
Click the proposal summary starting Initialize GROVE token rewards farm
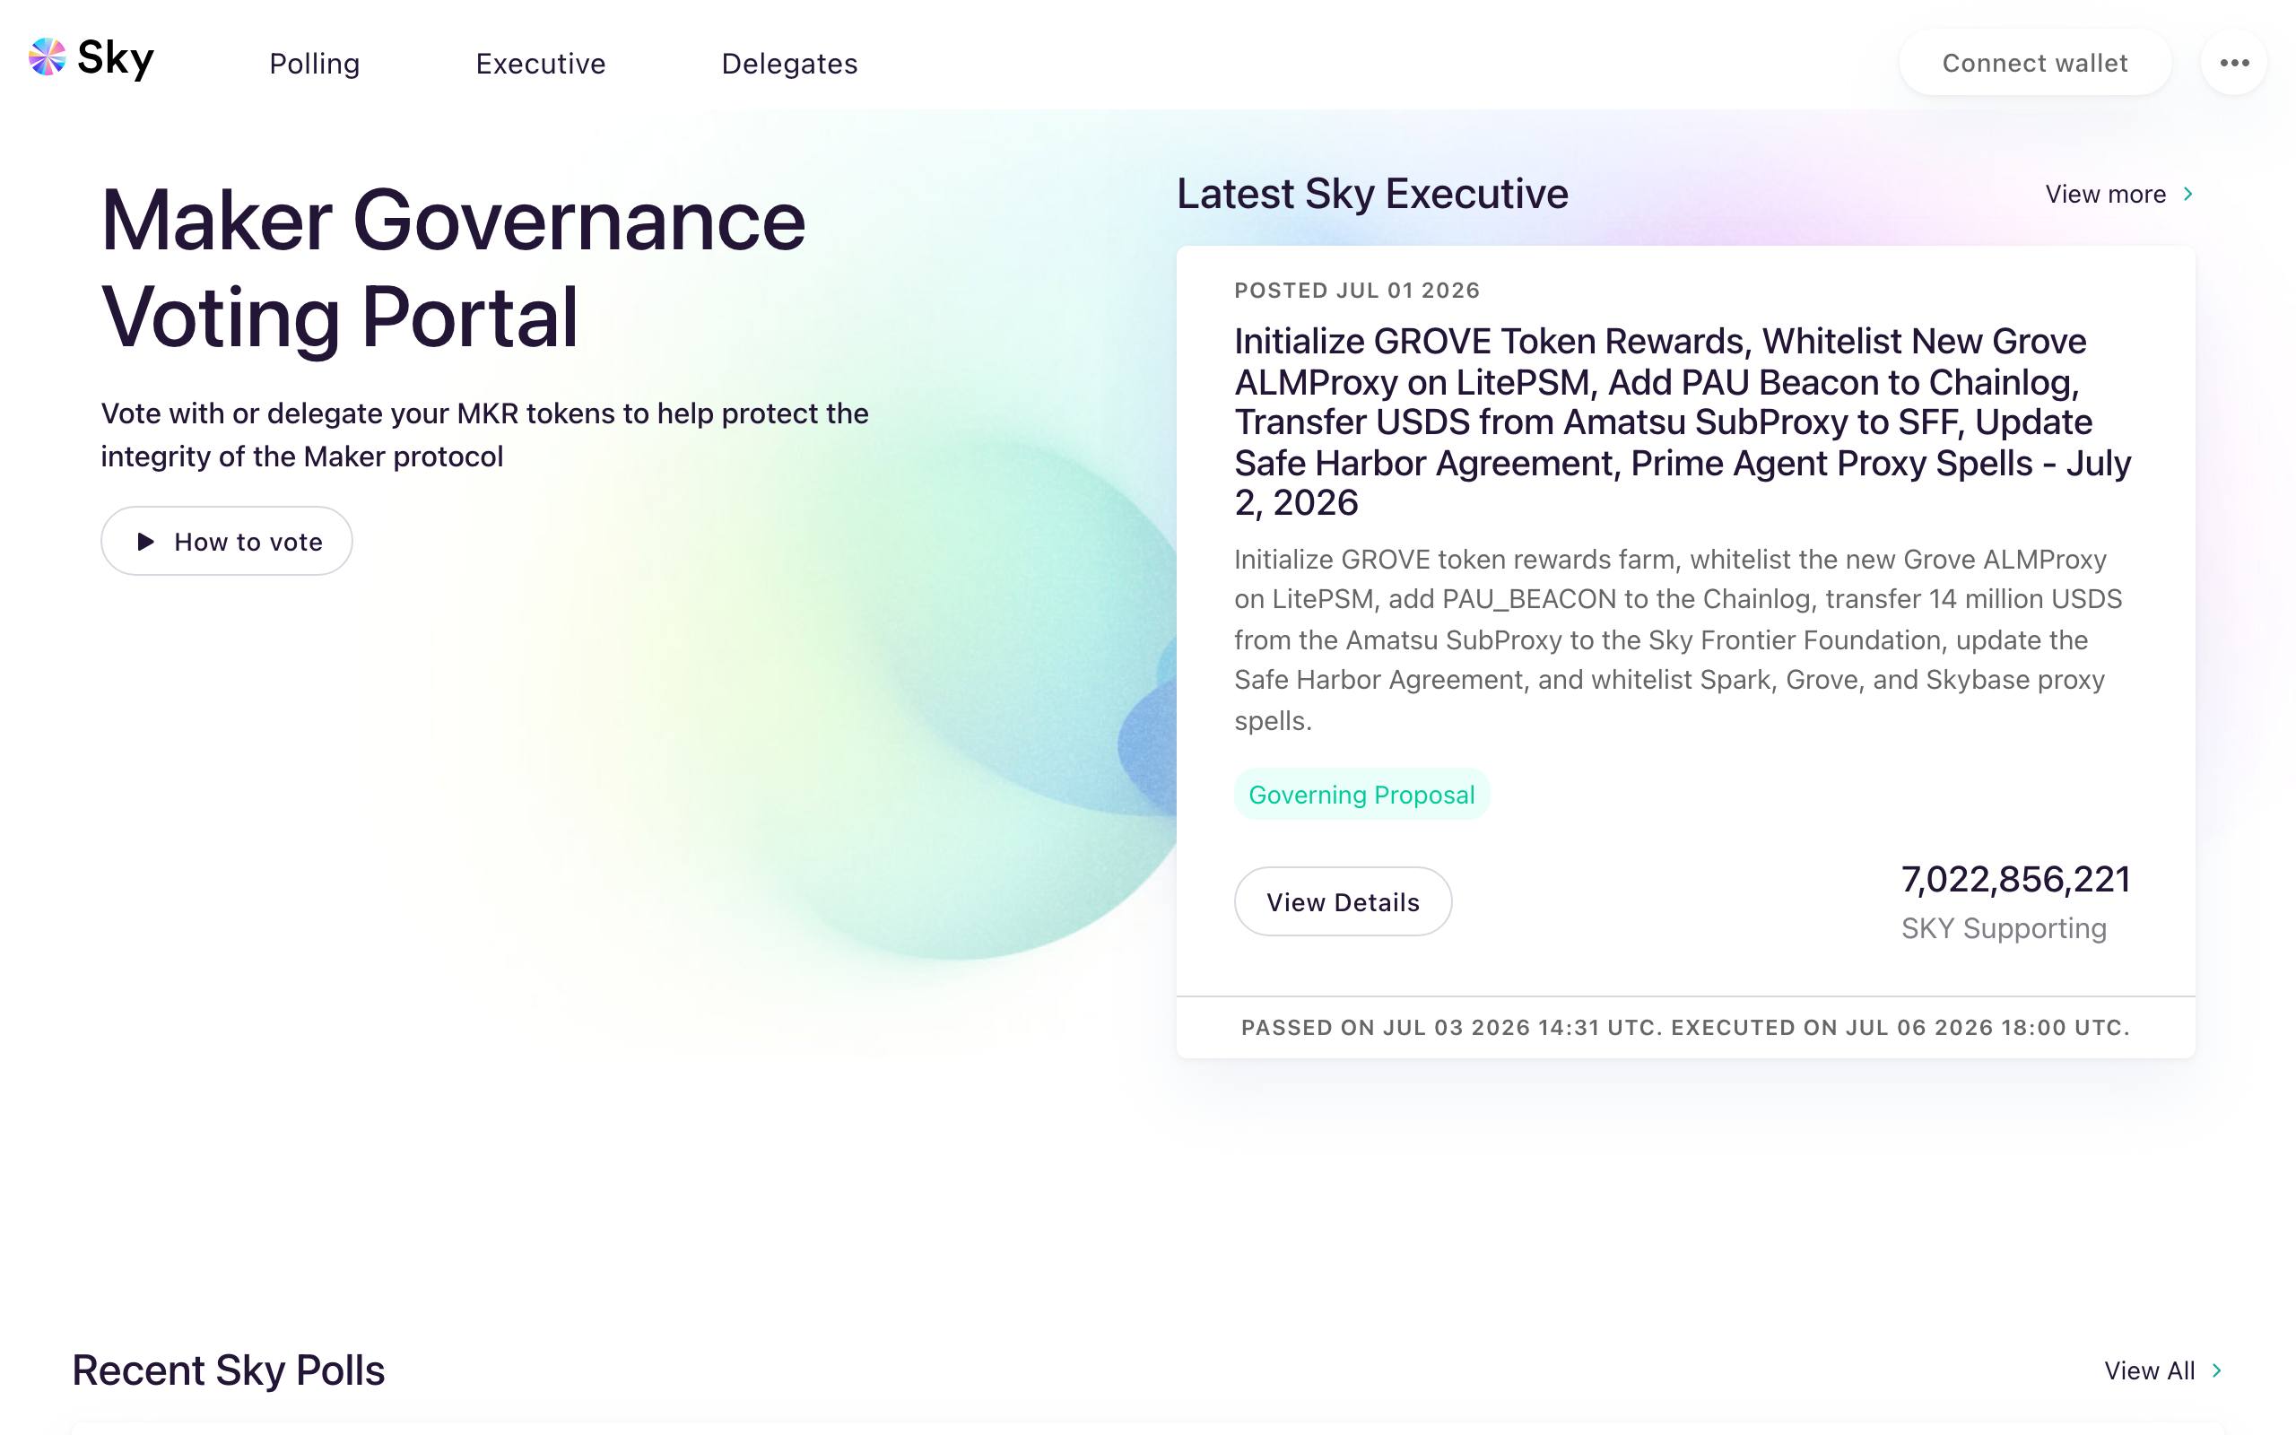1678,639
